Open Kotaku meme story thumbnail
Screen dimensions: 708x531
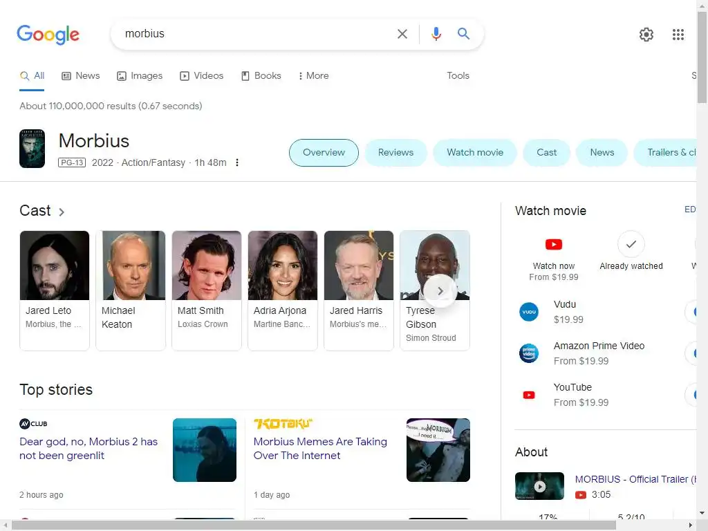438,450
